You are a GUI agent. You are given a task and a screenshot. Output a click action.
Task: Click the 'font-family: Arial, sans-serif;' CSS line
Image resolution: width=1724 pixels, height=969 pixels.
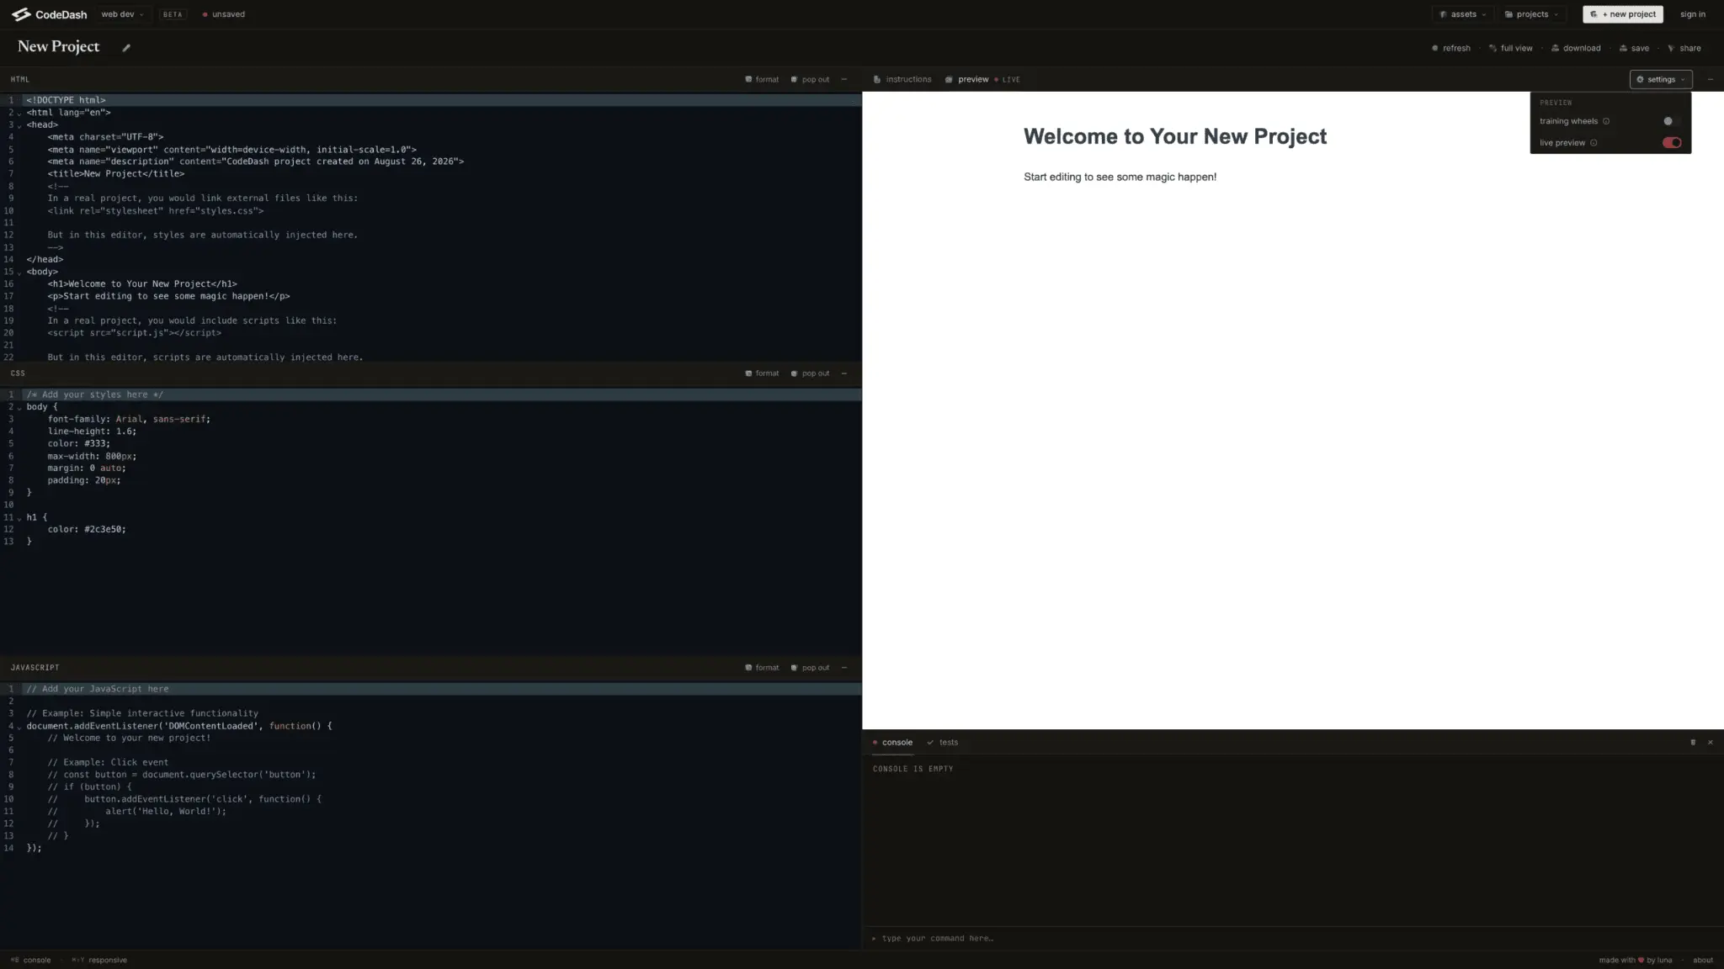click(x=129, y=419)
